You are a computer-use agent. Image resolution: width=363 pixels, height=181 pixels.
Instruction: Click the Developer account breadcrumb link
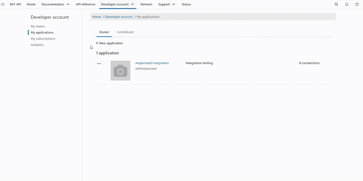pyautogui.click(x=119, y=17)
